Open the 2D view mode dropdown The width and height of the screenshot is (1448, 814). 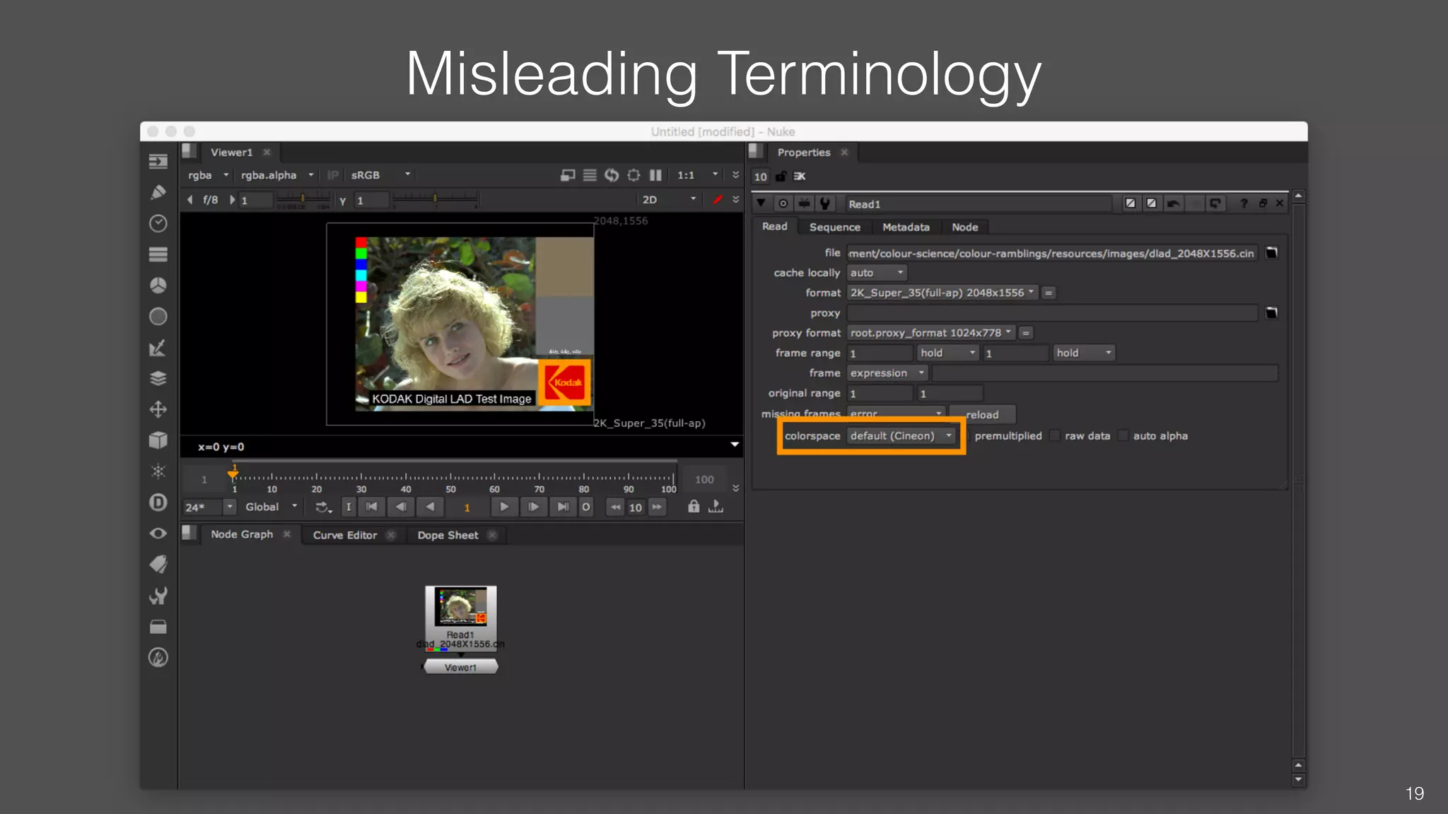[x=669, y=200]
